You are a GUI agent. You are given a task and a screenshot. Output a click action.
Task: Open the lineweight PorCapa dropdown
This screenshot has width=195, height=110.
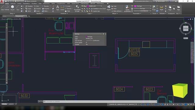143,9
